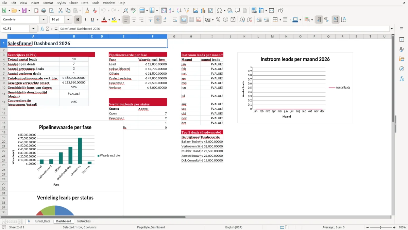This screenshot has height=230, width=408.
Task: Open Find and Replace from the toolbar
Action: click(x=126, y=11)
